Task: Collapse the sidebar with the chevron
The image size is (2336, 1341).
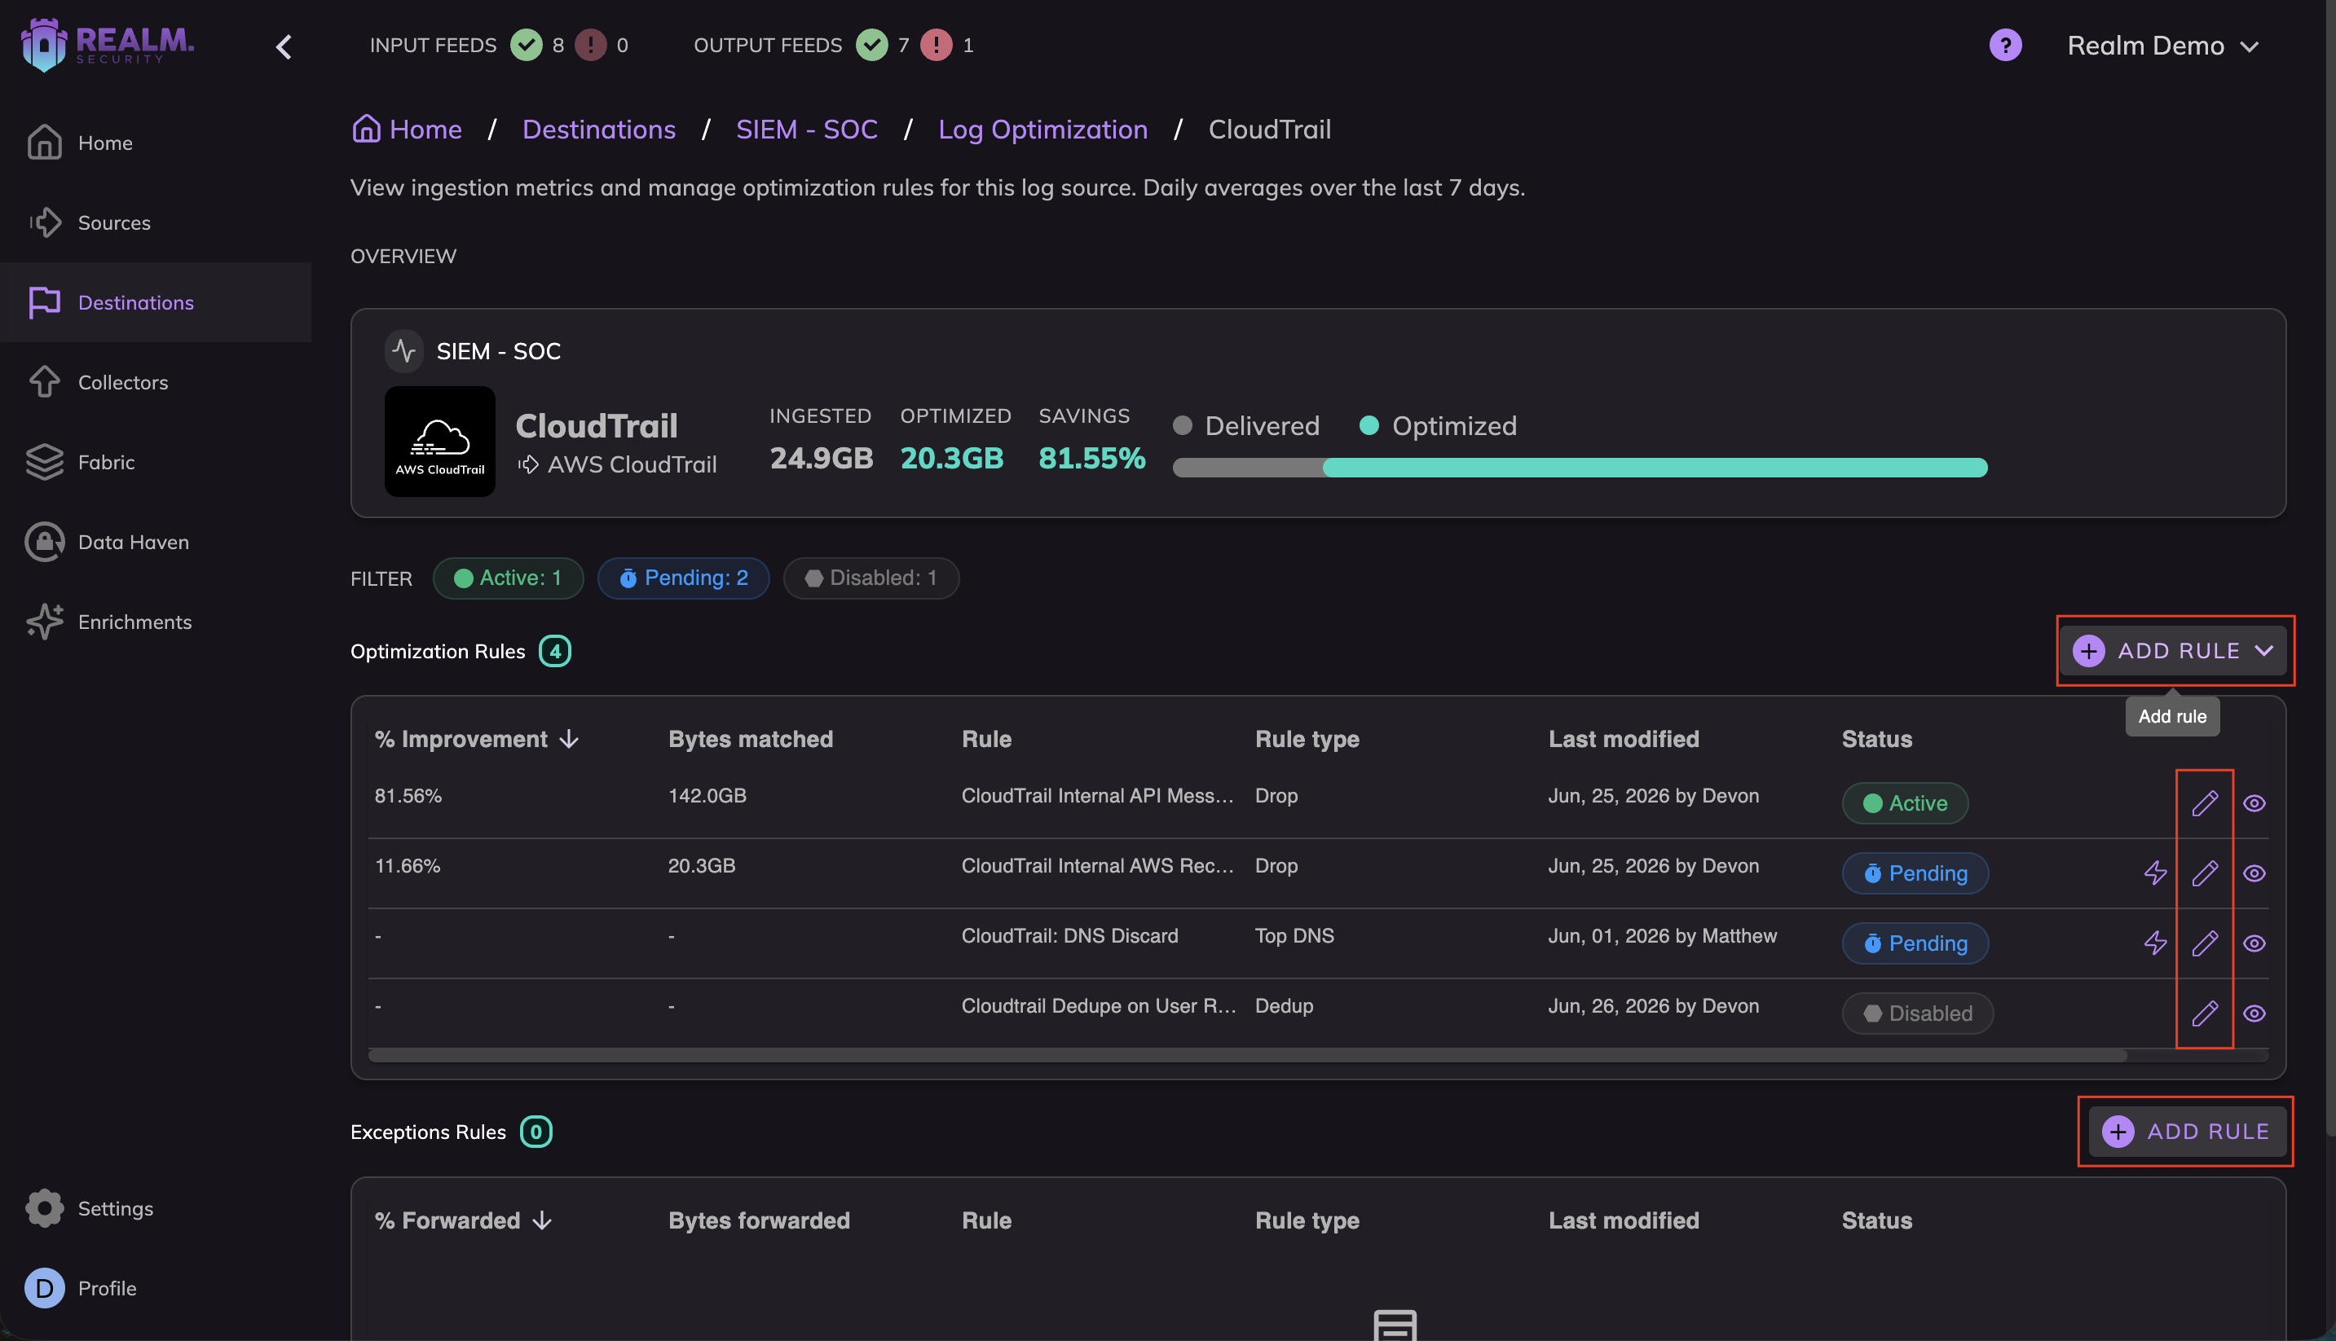Action: [x=284, y=46]
